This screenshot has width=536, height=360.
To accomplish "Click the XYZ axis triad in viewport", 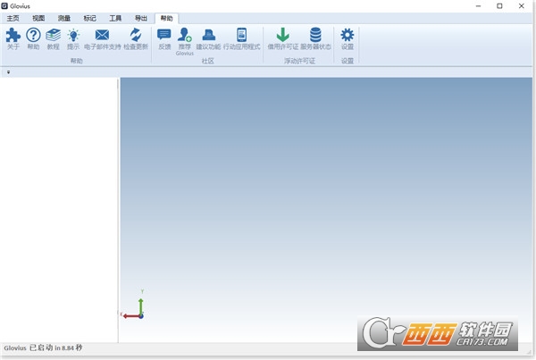I will (x=133, y=305).
